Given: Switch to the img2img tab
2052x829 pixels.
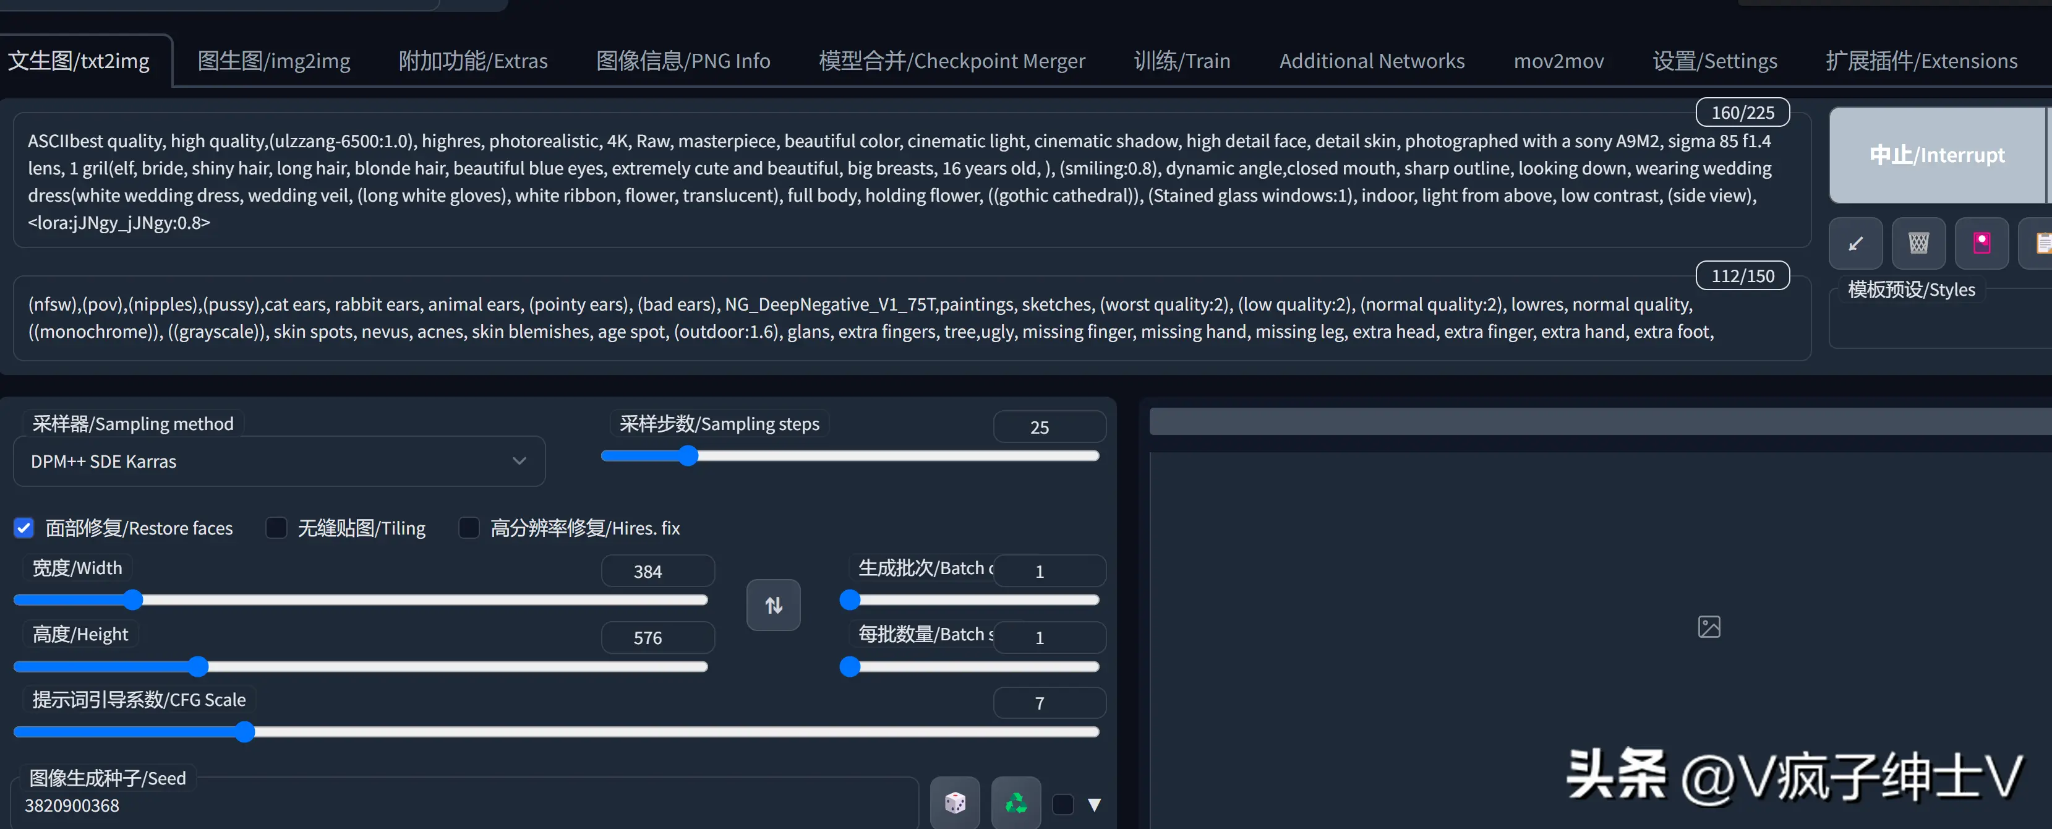Looking at the screenshot, I should click(273, 61).
